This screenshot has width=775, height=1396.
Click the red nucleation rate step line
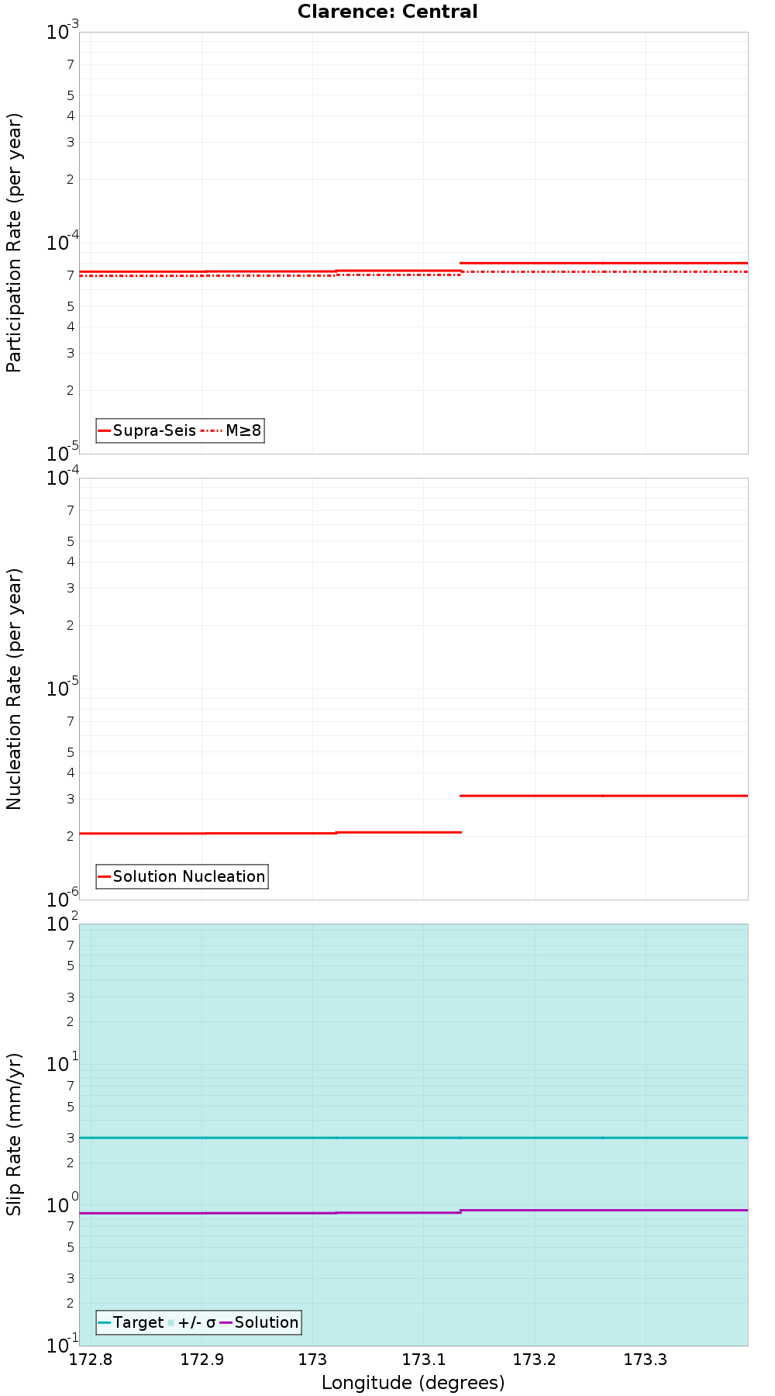(413, 814)
